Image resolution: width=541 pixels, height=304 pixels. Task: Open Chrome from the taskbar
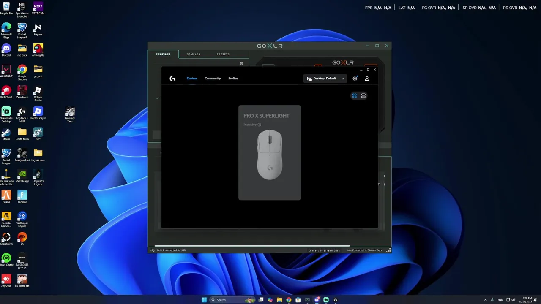[x=289, y=300]
